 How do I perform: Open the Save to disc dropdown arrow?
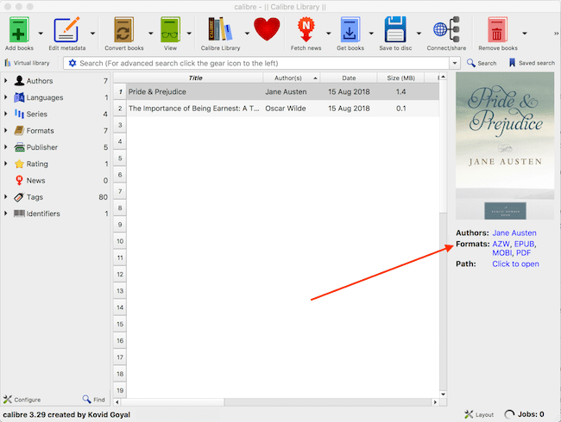click(419, 34)
